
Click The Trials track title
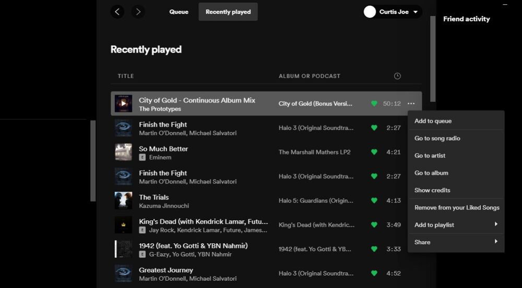[154, 197]
